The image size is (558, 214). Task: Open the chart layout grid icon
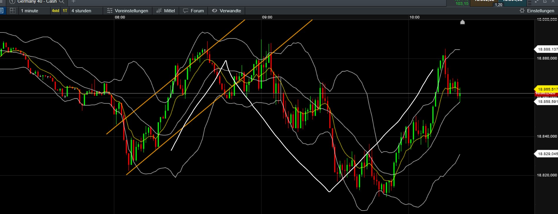(x=13, y=11)
